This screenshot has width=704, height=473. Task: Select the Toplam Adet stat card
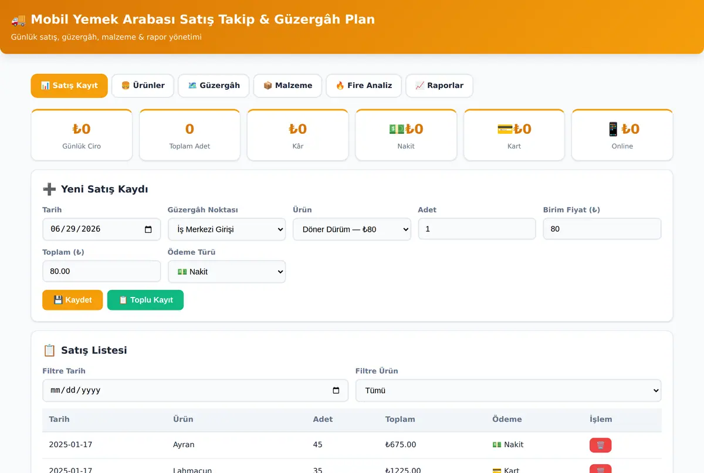tap(189, 135)
